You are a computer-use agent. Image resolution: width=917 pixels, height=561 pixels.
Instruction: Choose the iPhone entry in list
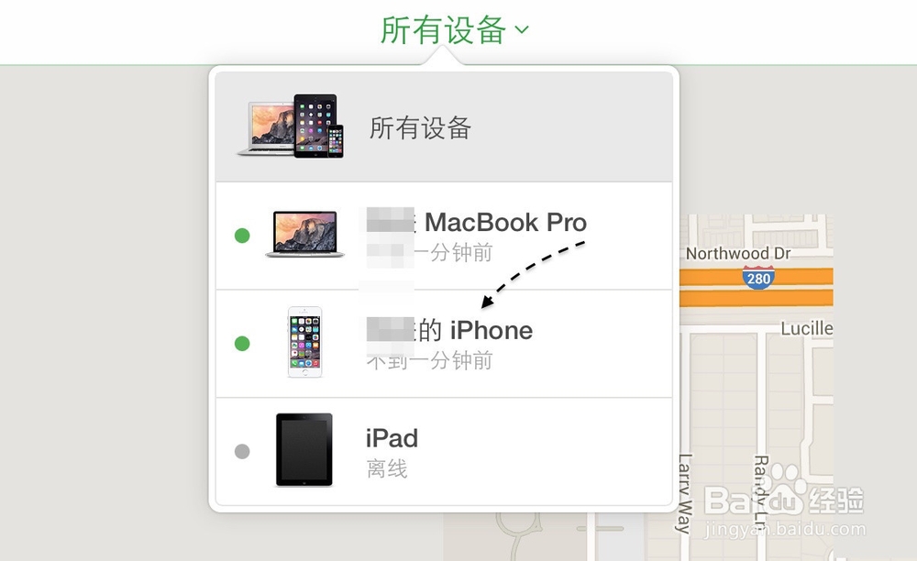point(444,344)
